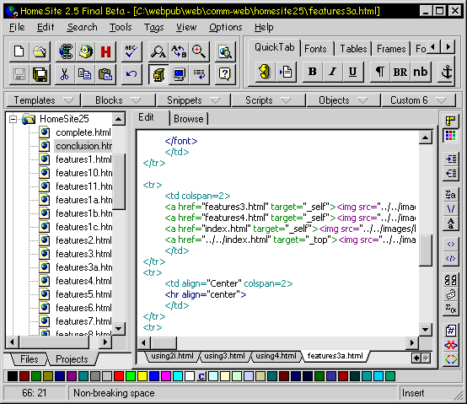
Task: Collapse the HomeSite25 folder tree
Action: [13, 119]
